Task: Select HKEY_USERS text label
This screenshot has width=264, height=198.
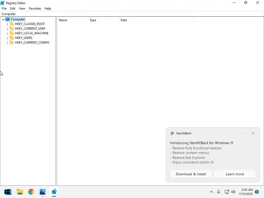Action: [x=23, y=38]
